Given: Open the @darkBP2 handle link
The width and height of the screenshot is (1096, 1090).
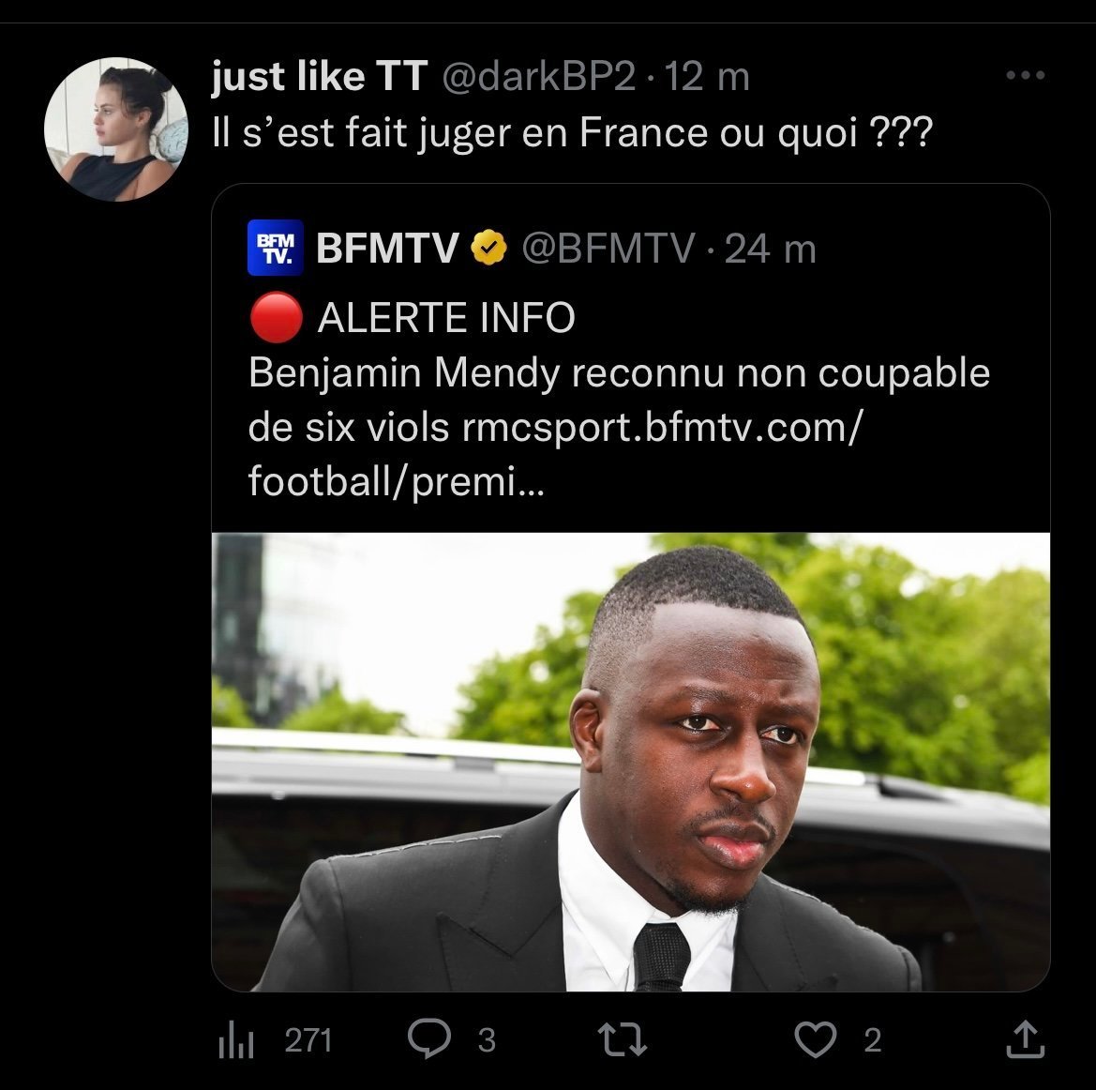Looking at the screenshot, I should 537,78.
